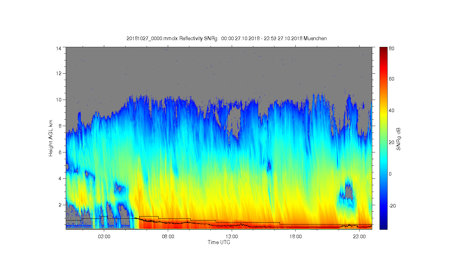461x276 pixels.
Task: Click the 23:00 time tick label
Action: pyautogui.click(x=359, y=237)
